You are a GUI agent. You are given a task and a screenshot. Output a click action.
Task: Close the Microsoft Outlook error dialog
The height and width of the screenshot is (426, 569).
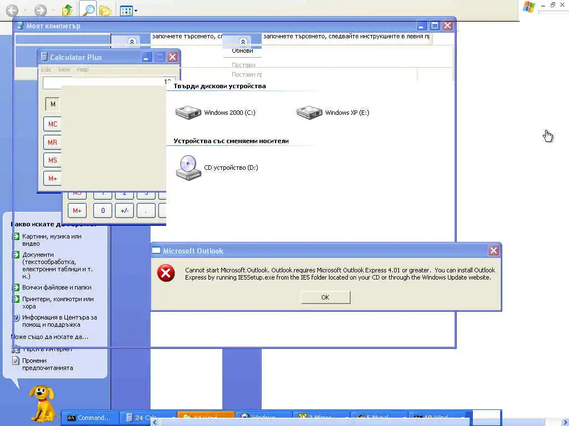click(493, 251)
